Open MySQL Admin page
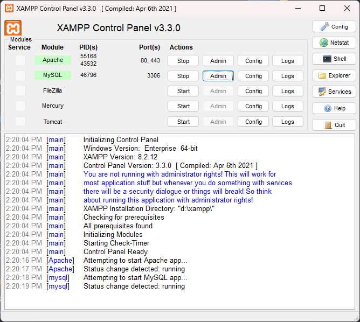The image size is (360, 322). coord(218,76)
